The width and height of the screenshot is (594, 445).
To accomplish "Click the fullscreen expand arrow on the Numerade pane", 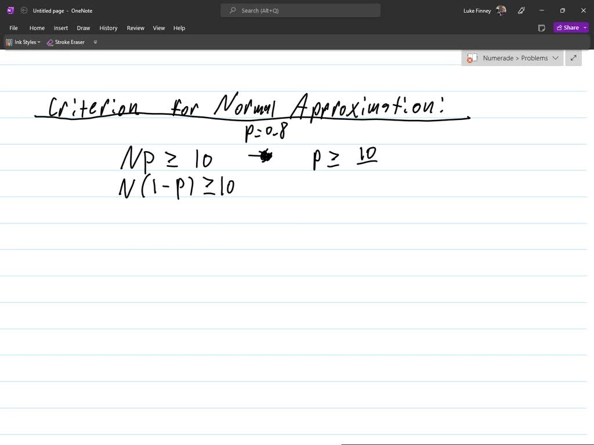I will [573, 58].
